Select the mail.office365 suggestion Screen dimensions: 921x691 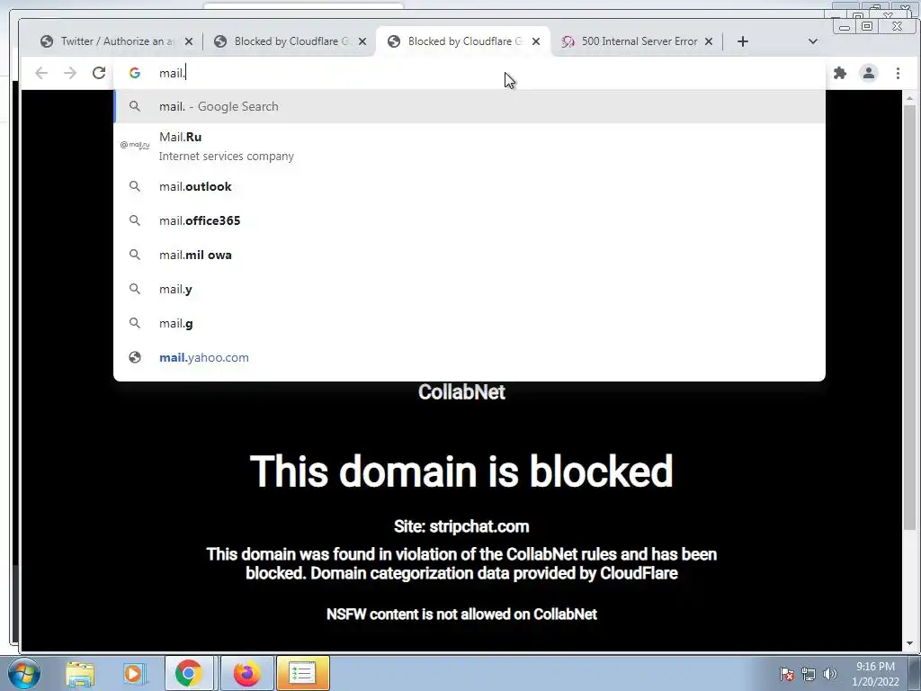tap(469, 220)
